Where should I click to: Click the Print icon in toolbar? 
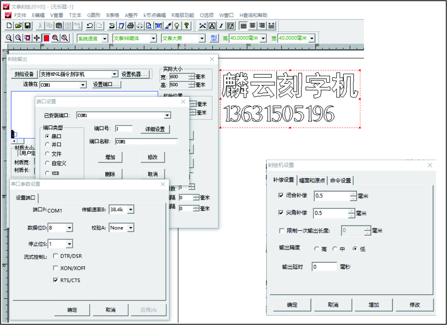click(130, 26)
